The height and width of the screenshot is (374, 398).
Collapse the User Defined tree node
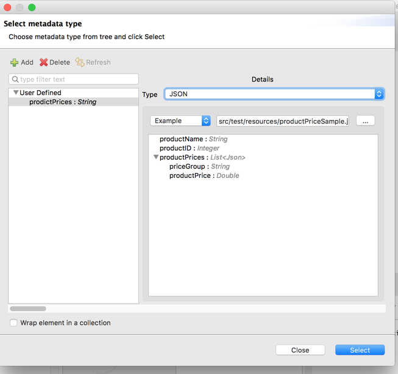(x=16, y=93)
